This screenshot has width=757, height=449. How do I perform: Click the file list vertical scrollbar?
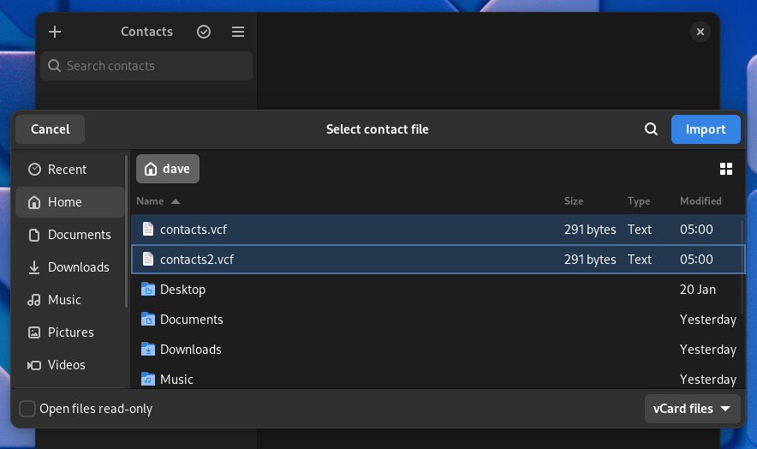[742, 266]
